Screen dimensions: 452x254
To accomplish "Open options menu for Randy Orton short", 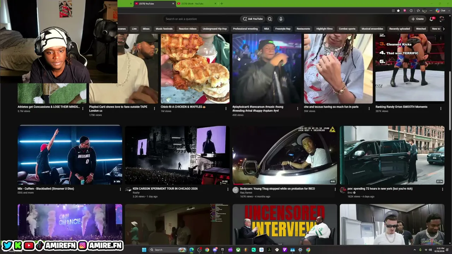I will click(x=441, y=109).
